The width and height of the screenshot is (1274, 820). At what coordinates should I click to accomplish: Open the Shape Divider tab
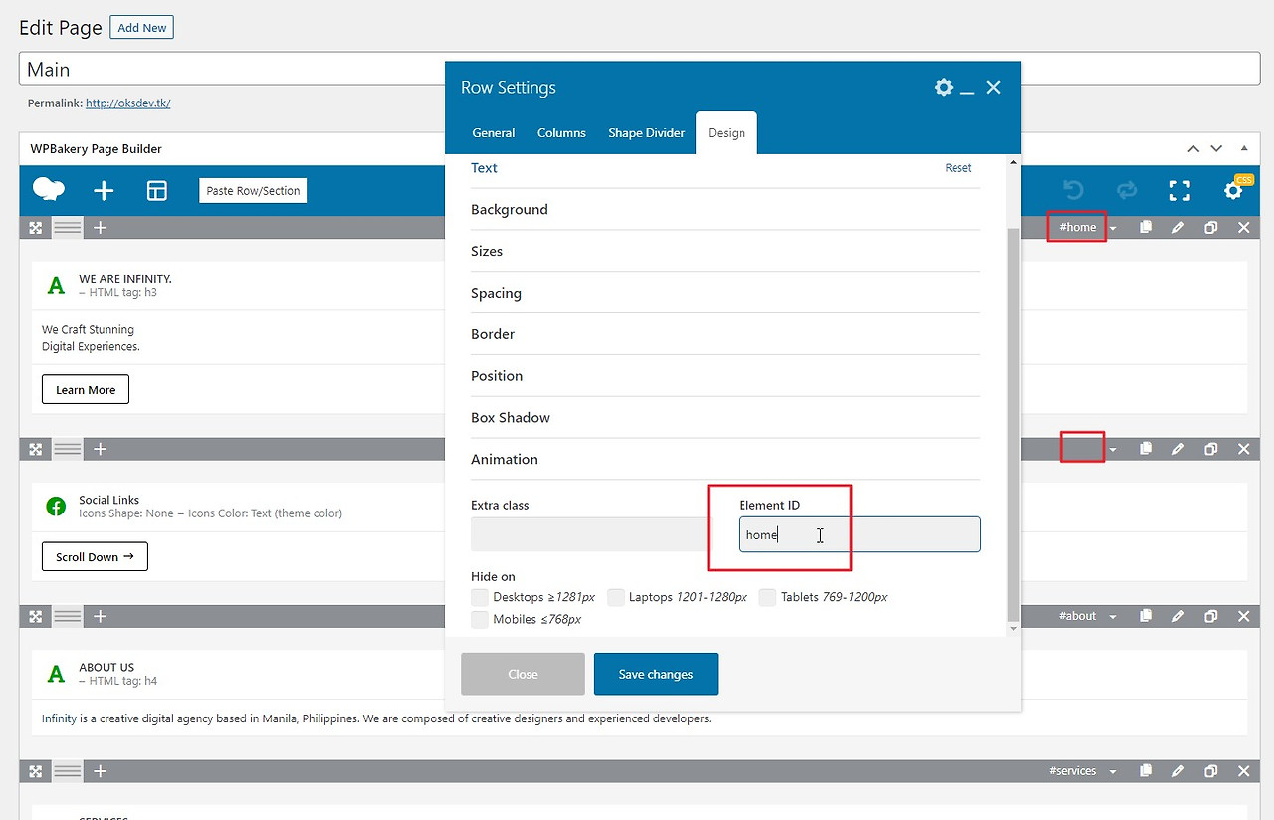pos(647,133)
